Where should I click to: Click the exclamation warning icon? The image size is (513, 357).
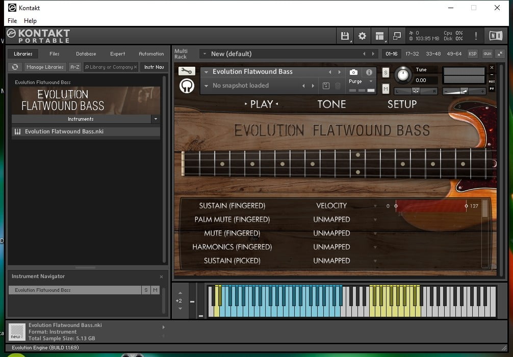[476, 36]
